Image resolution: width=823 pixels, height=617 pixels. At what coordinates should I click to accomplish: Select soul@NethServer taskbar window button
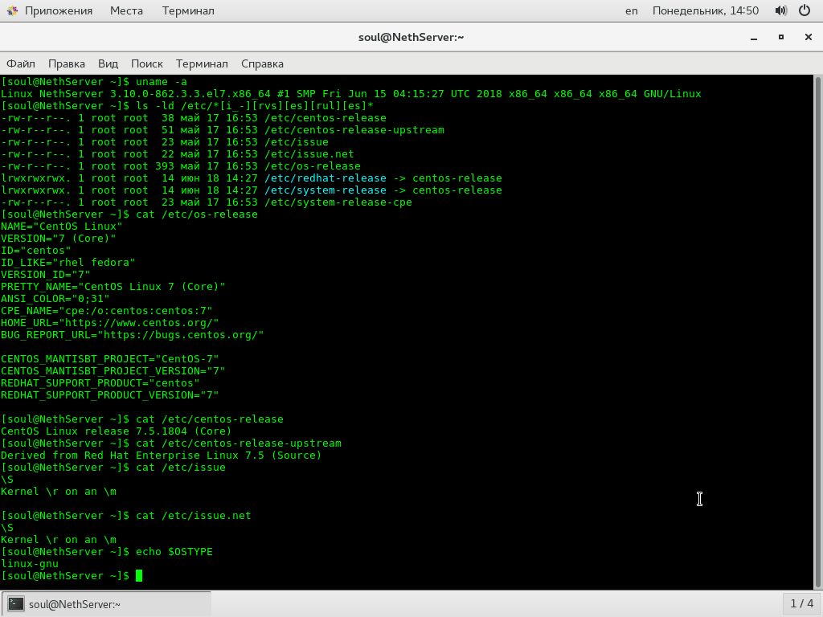(x=107, y=604)
